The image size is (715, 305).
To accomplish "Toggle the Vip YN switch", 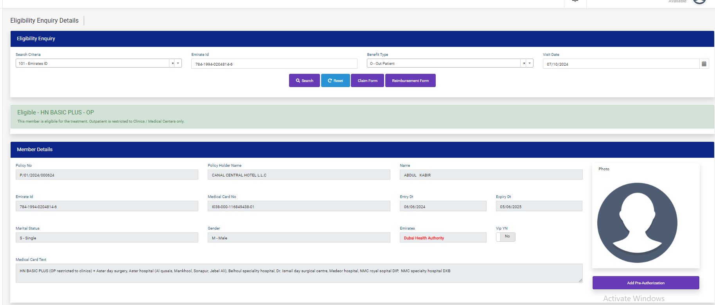I will [x=505, y=237].
